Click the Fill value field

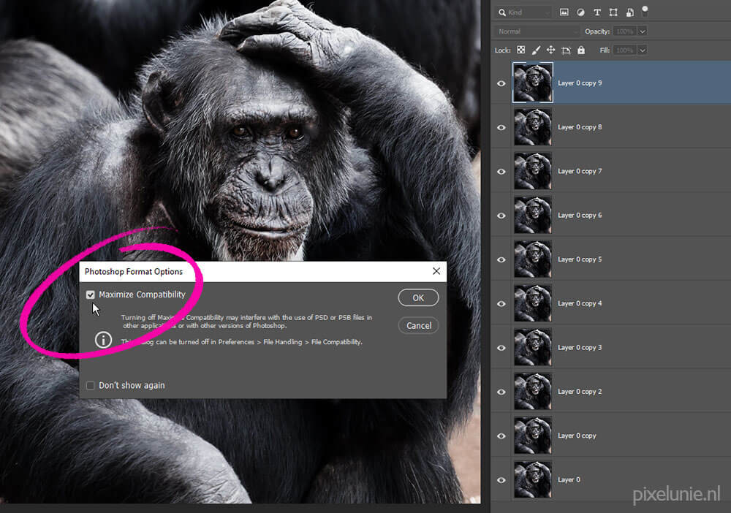[x=625, y=50]
